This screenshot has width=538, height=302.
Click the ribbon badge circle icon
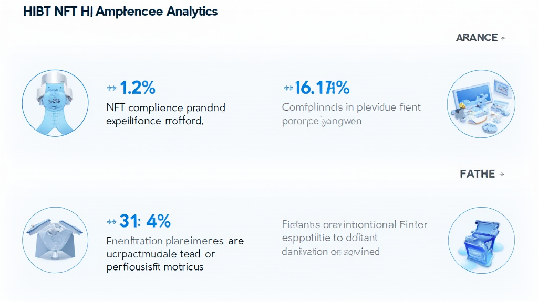(55, 103)
